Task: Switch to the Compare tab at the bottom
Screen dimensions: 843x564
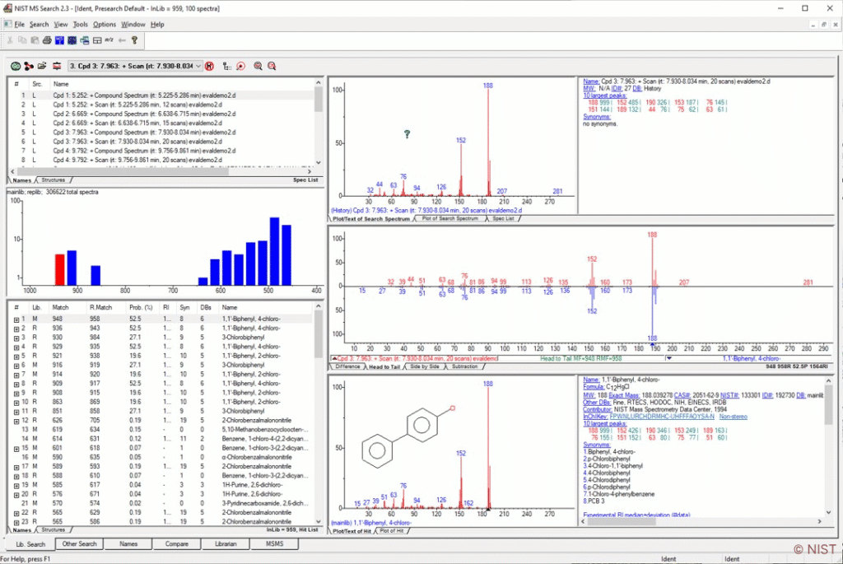Action: (x=177, y=543)
